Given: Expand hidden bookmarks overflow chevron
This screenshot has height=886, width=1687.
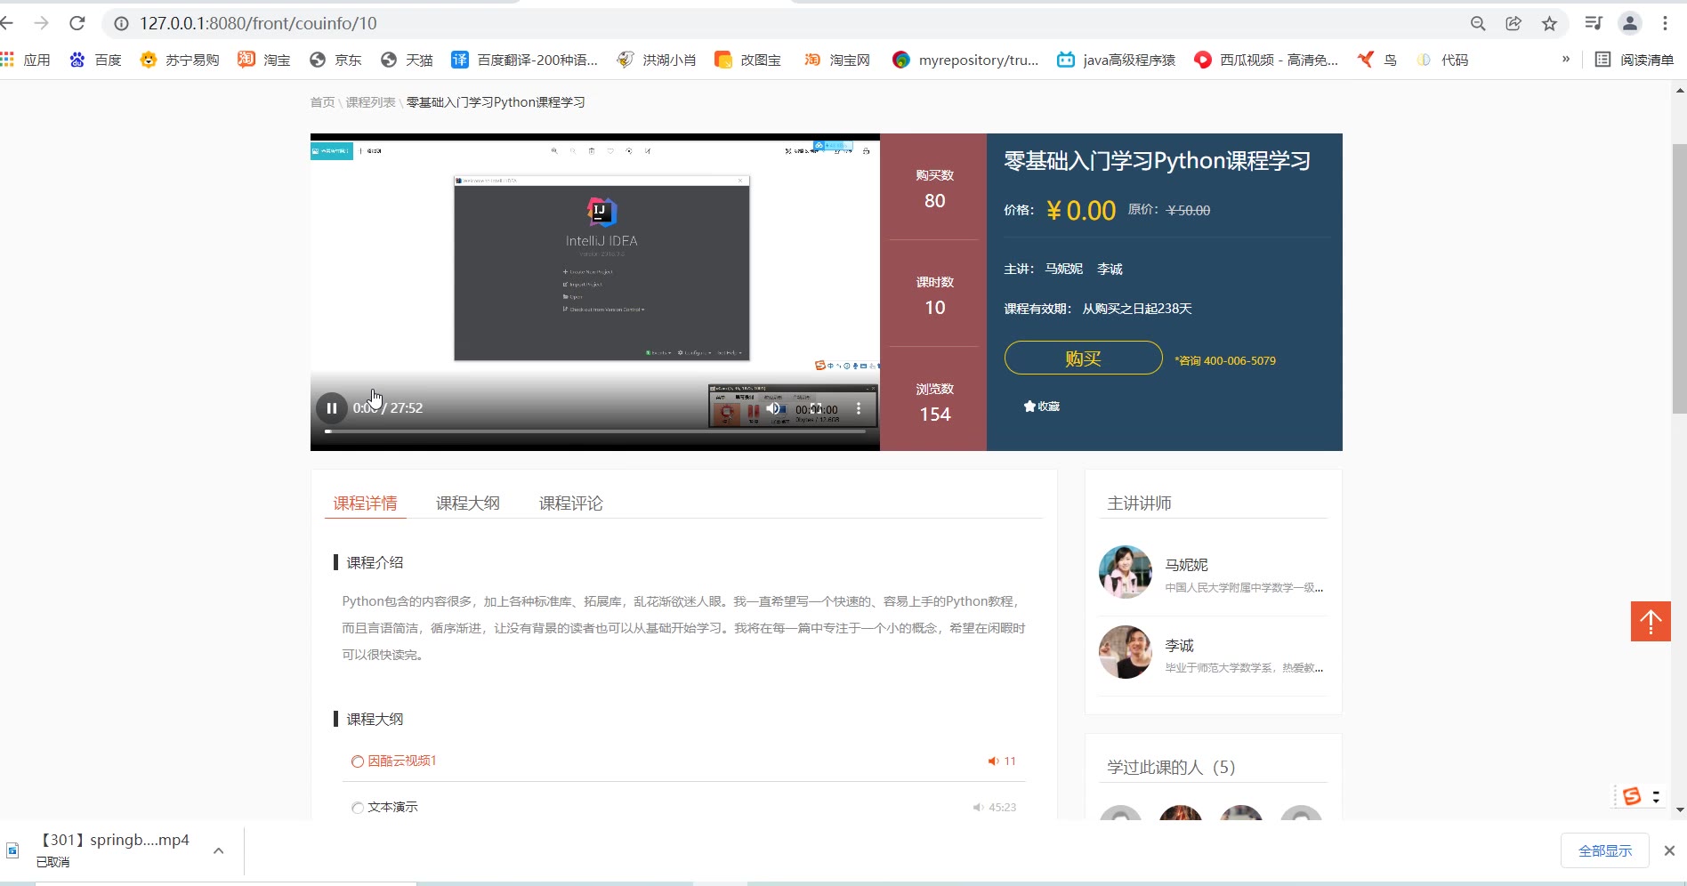Looking at the screenshot, I should [x=1566, y=60].
